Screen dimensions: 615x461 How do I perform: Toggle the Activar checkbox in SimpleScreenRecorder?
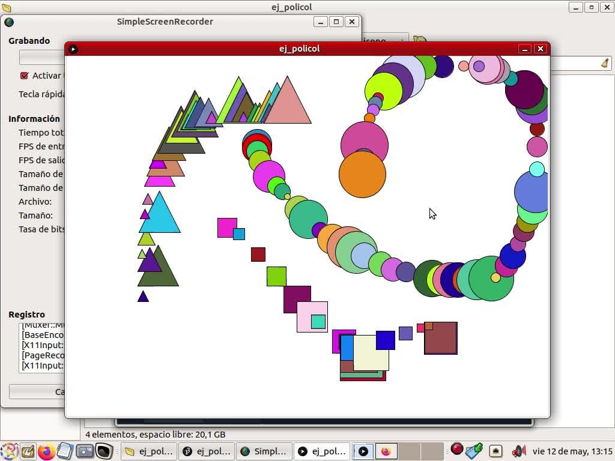point(25,76)
